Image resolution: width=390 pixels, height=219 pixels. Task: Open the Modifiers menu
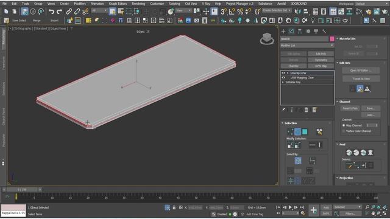pyautogui.click(x=80, y=4)
